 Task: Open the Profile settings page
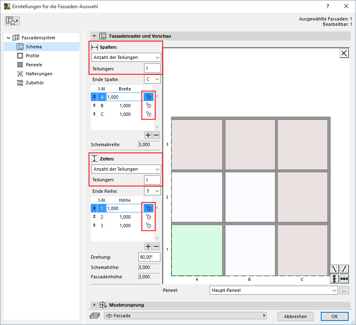[x=32, y=56]
